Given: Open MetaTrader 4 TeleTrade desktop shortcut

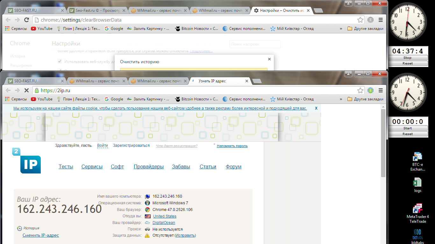Looking at the screenshot, I should (x=417, y=213).
